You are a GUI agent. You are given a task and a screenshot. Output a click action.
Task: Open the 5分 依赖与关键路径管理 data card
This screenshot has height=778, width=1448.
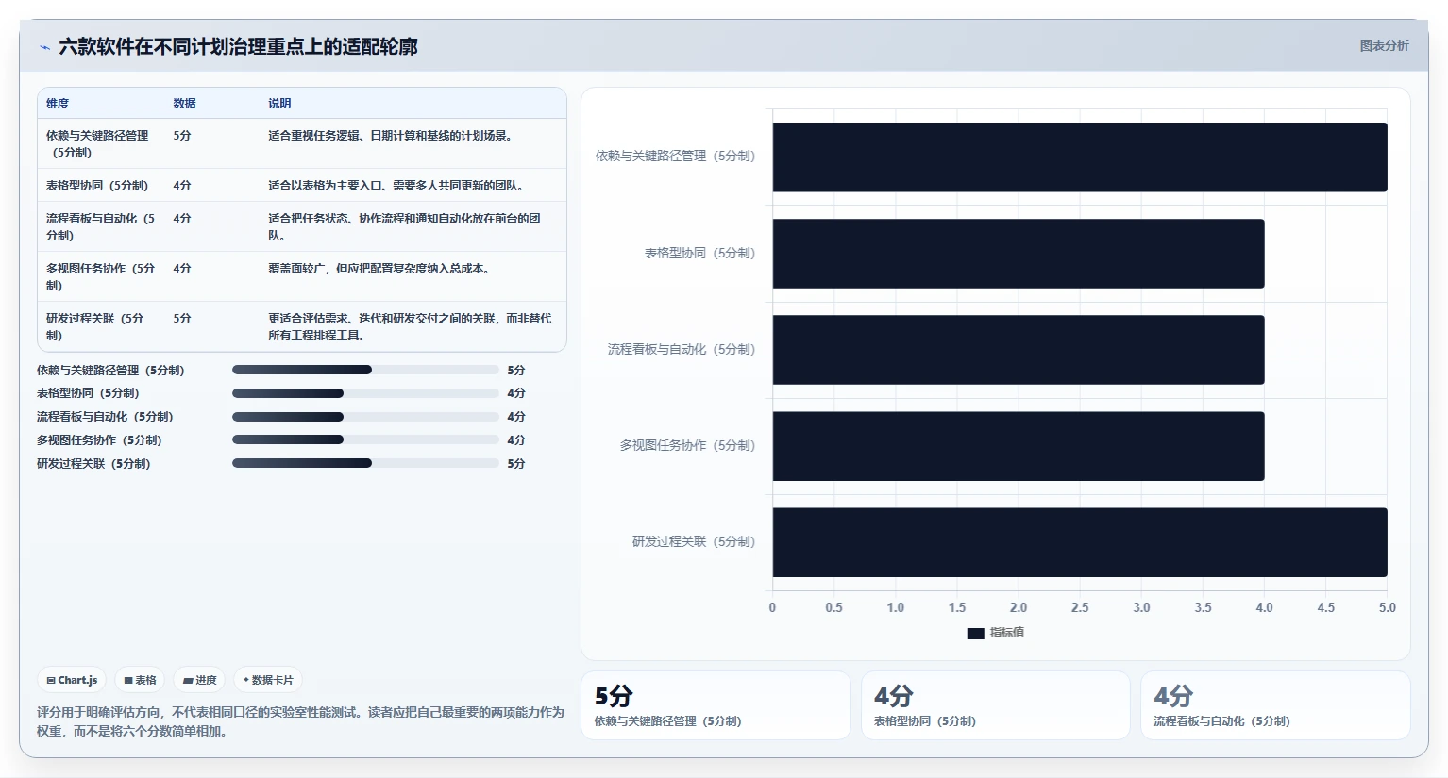[x=716, y=705]
